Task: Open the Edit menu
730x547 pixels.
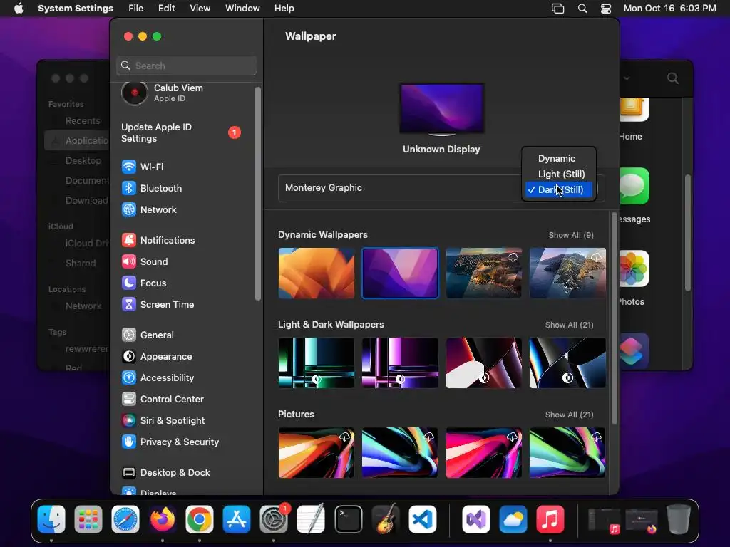Action: [166, 9]
